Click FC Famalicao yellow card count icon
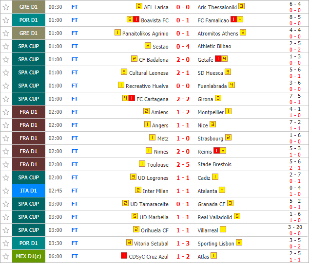309x263 pixels. click(240, 19)
